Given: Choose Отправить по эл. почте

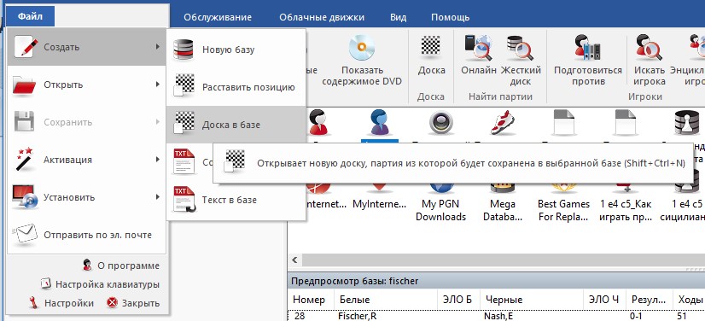Looking at the screenshot, I should 87,235.
